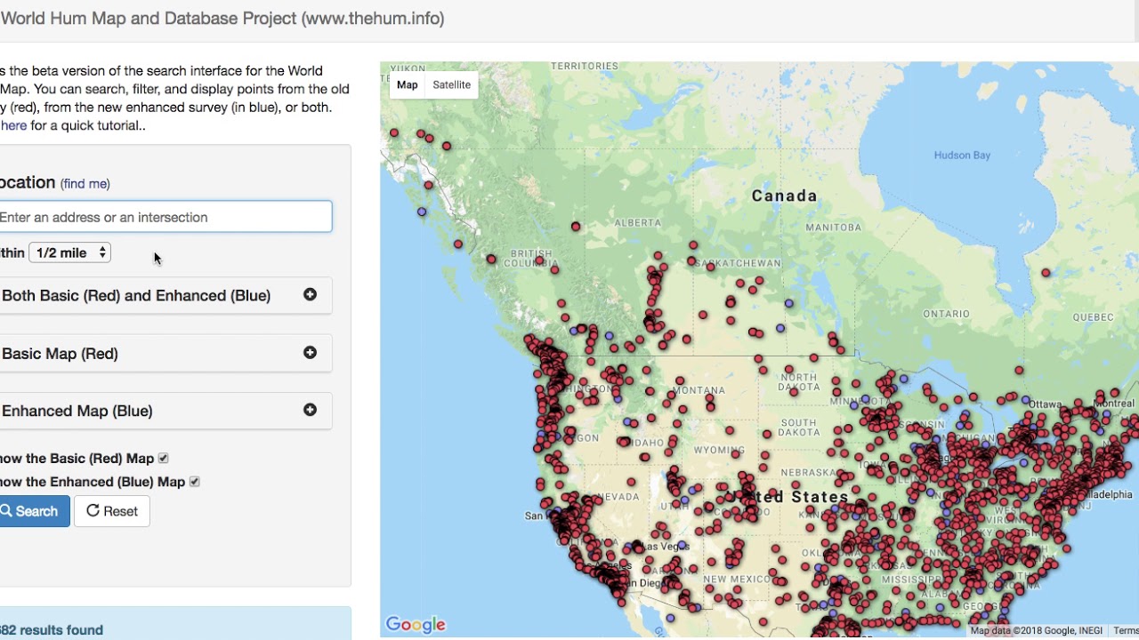Open the Basic Map (Red) panel heading

(165, 353)
